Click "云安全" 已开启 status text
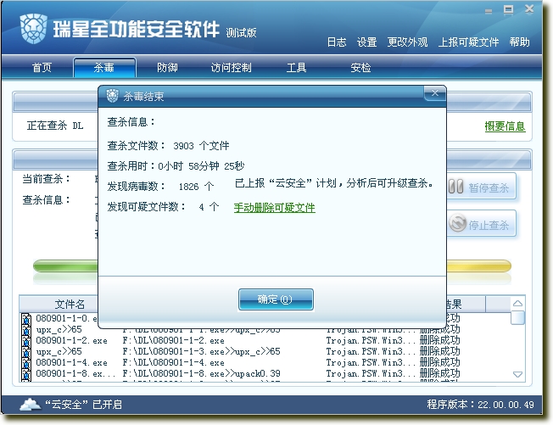This screenshot has width=553, height=425. coord(83,404)
